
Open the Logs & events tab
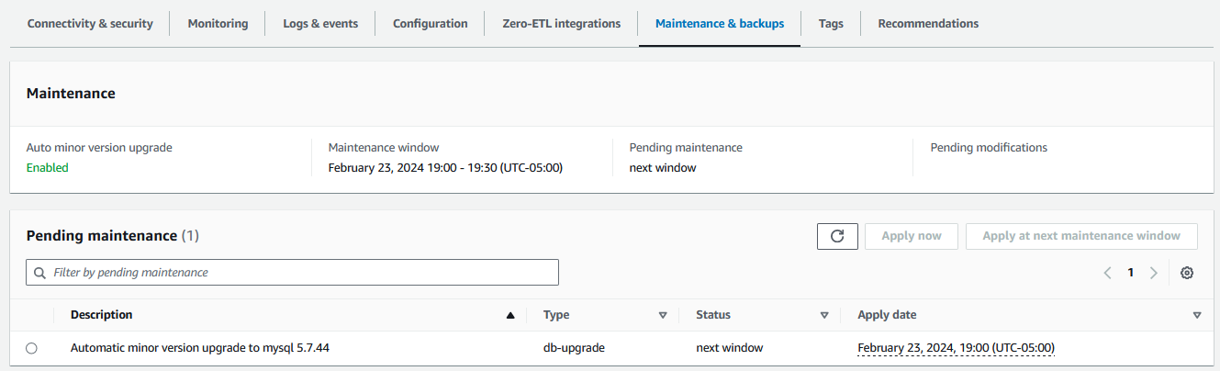[x=320, y=24]
